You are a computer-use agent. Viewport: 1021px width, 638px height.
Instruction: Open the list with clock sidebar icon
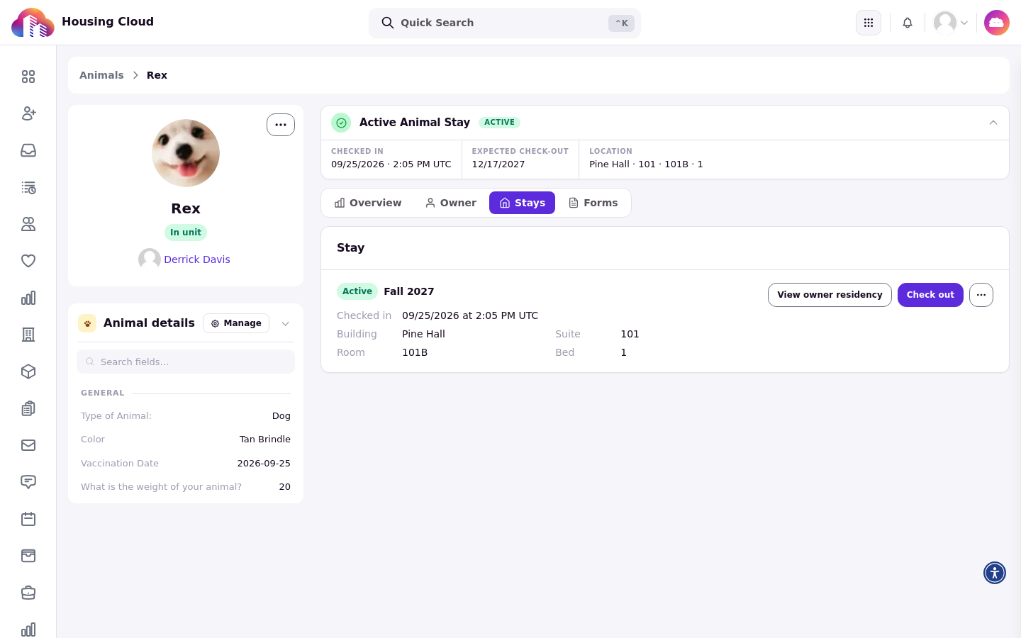[x=28, y=187]
